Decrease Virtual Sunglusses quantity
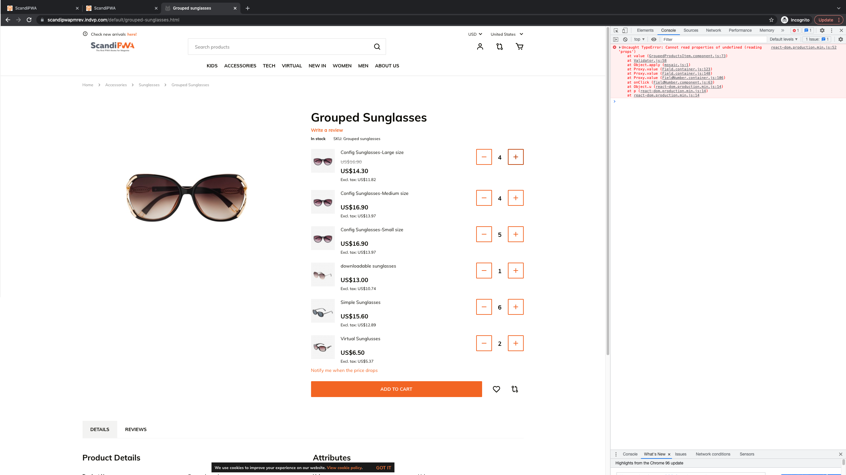 [484, 343]
